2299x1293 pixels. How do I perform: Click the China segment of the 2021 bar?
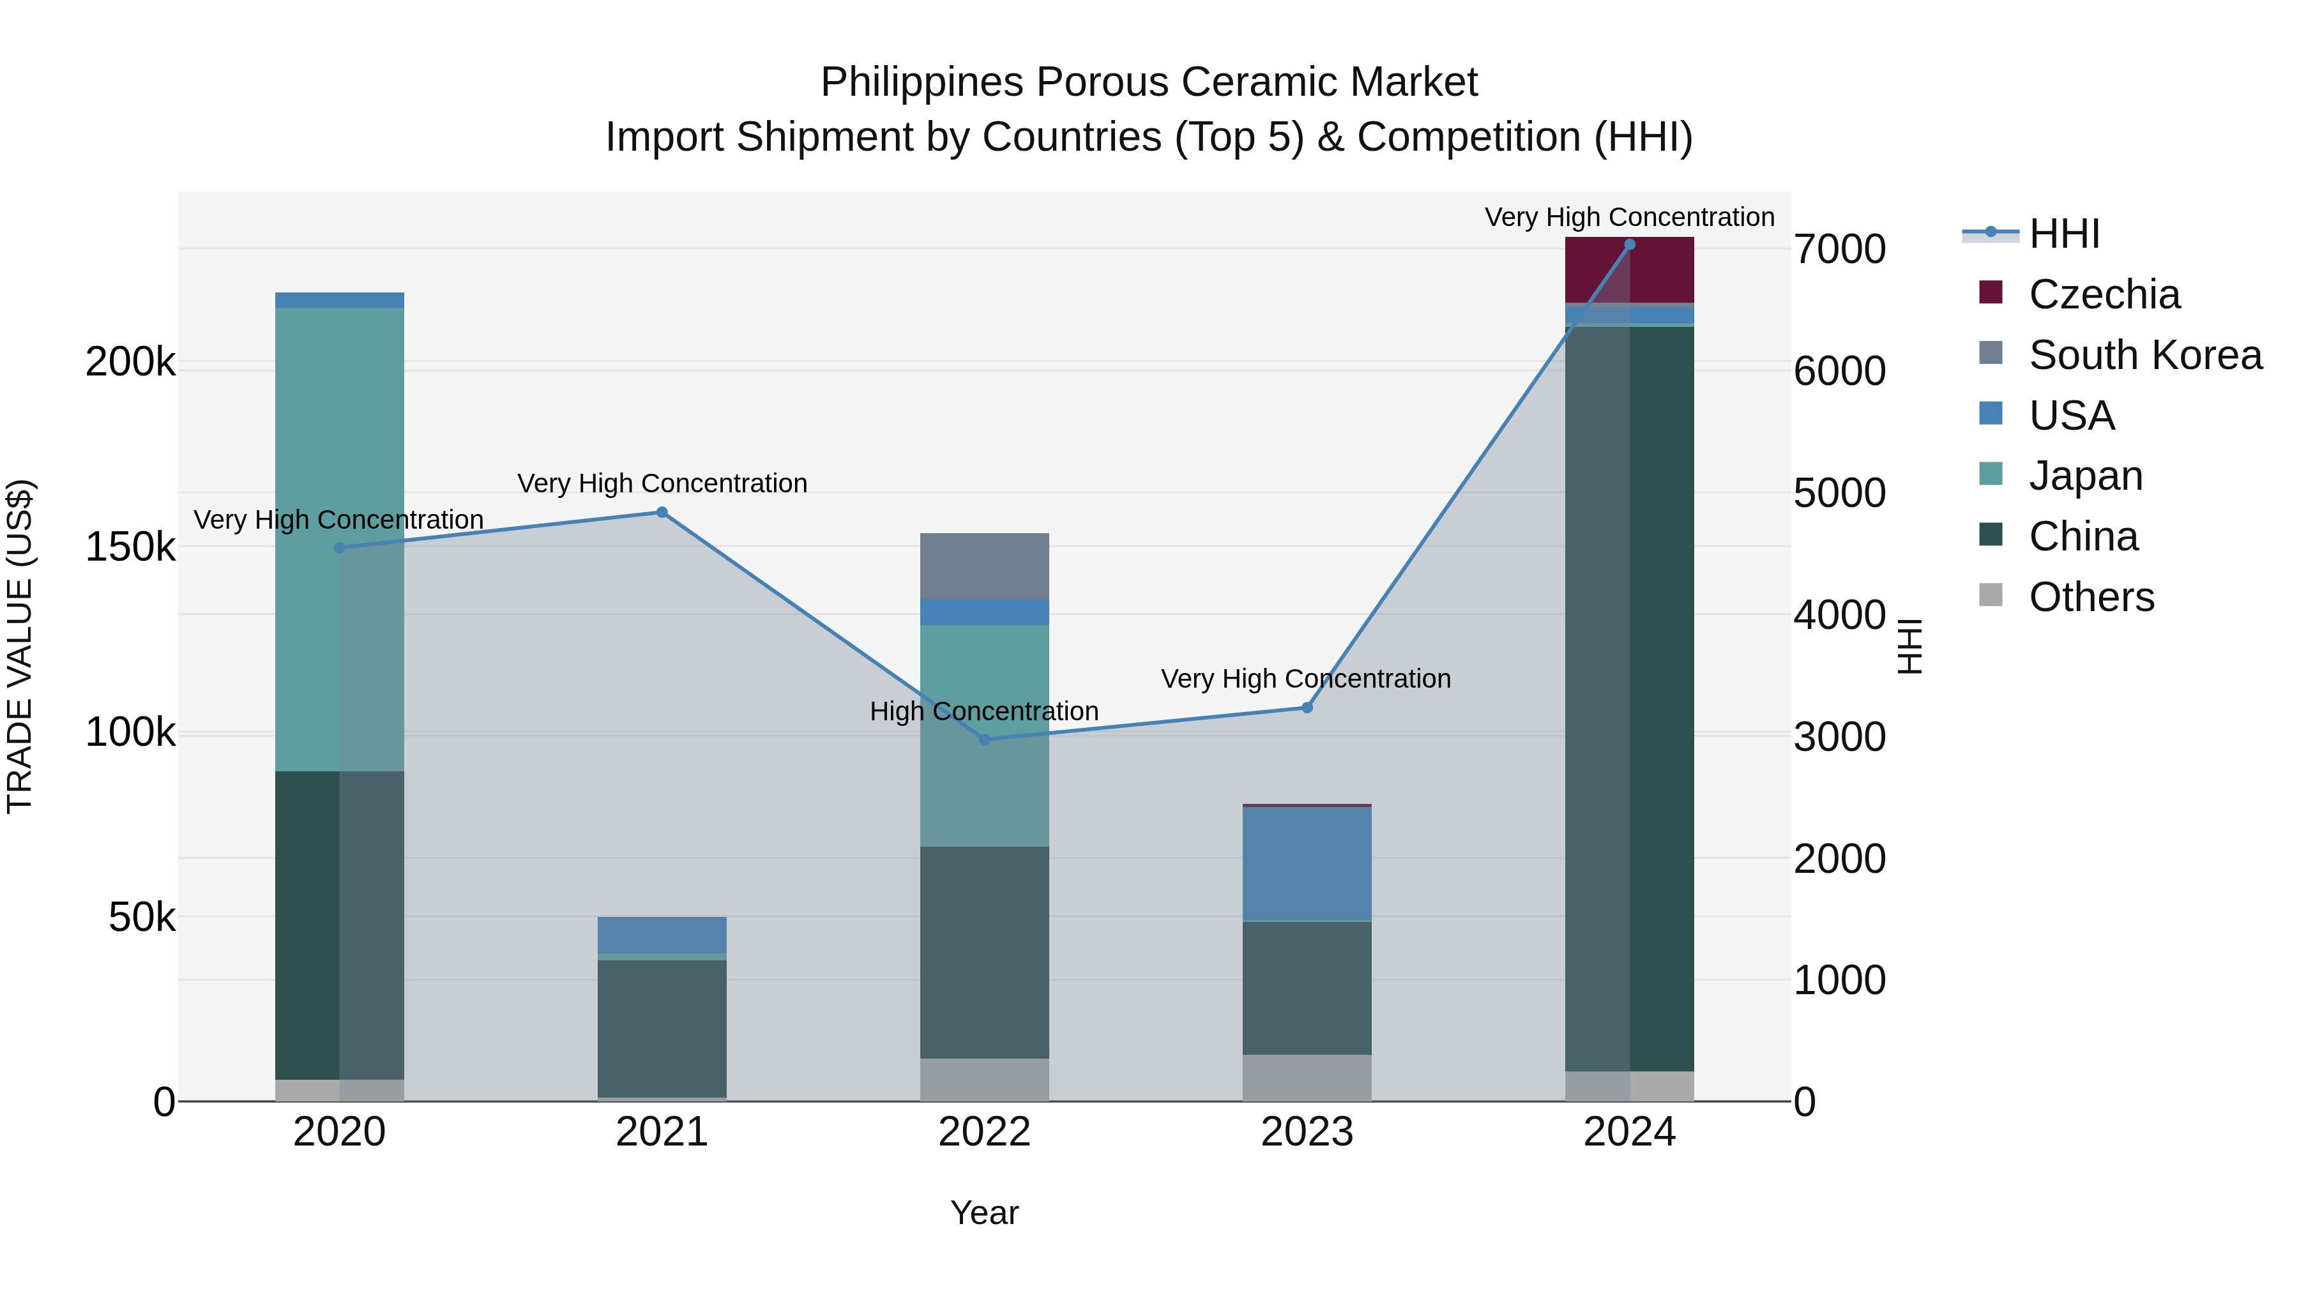point(662,1029)
